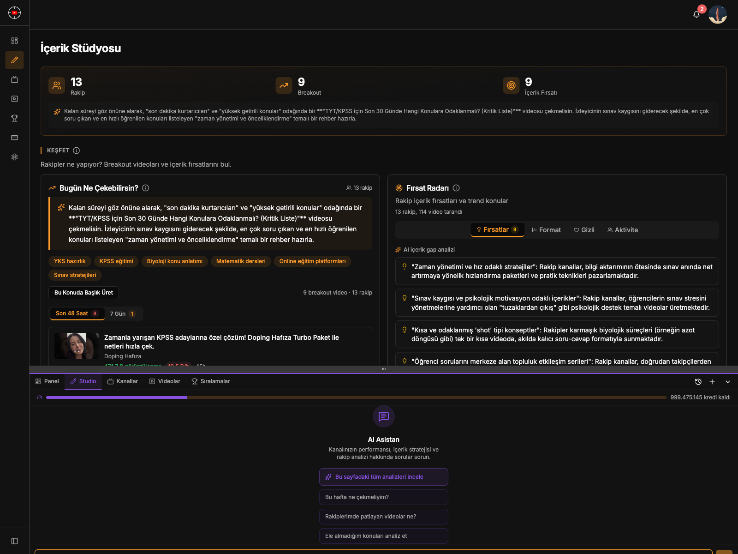738x554 pixels.
Task: Open the Sınav kaygısı ve psikolojik motivasyon opportunity
Action: click(x=557, y=303)
